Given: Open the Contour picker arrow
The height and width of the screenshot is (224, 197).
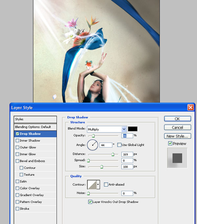Looking at the screenshot, I should point(98,185).
